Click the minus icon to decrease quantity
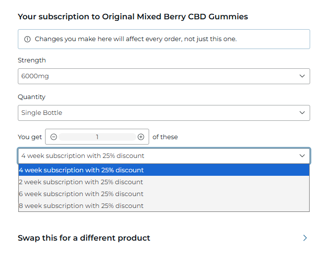The width and height of the screenshot is (323, 256). [54, 137]
